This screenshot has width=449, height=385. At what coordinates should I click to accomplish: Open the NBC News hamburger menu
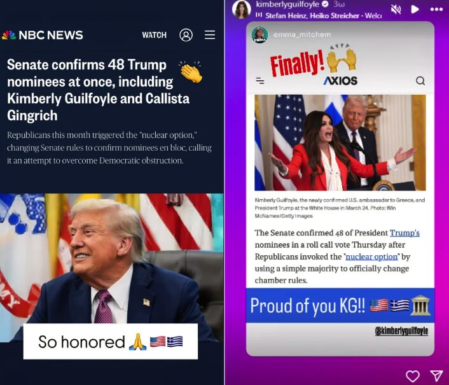coord(210,34)
